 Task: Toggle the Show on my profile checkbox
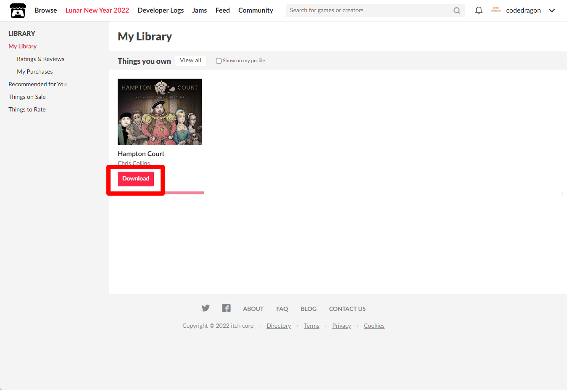pyautogui.click(x=219, y=61)
